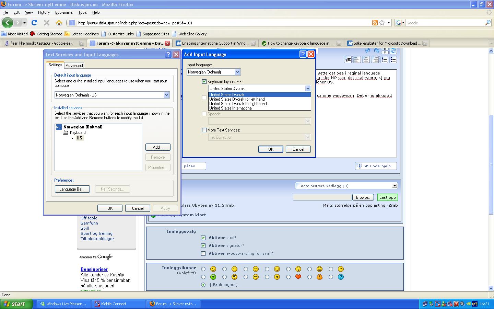Switch to faar ikke norsk tastatur tab
494x309 pixels.
pyautogui.click(x=44, y=43)
